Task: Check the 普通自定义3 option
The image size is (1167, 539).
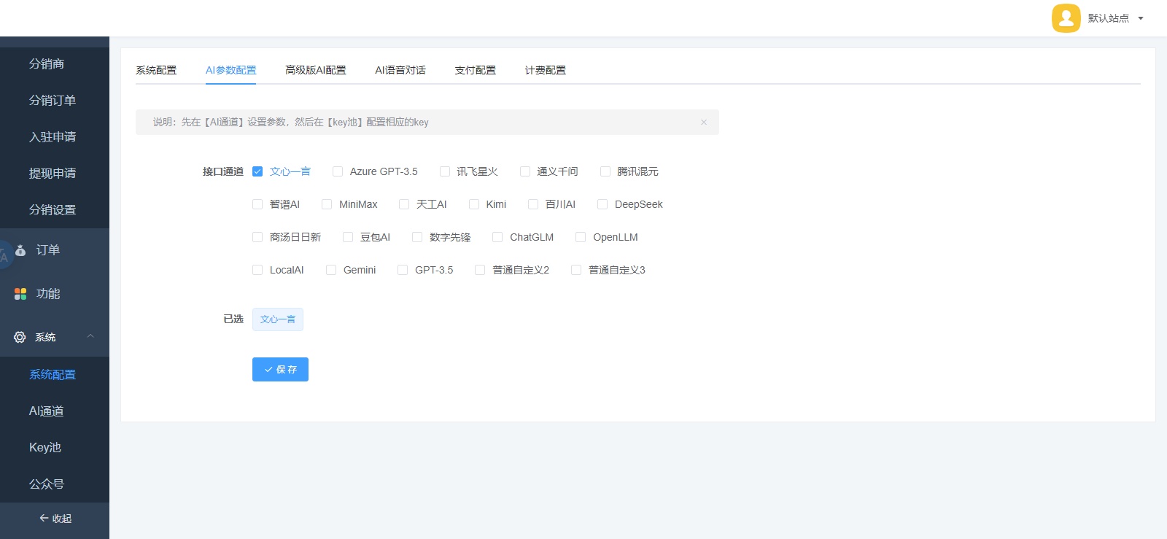Action: click(576, 270)
